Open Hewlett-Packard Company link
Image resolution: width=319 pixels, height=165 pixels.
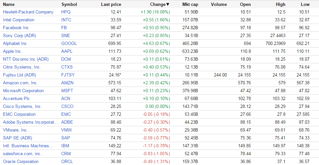(x=28, y=12)
